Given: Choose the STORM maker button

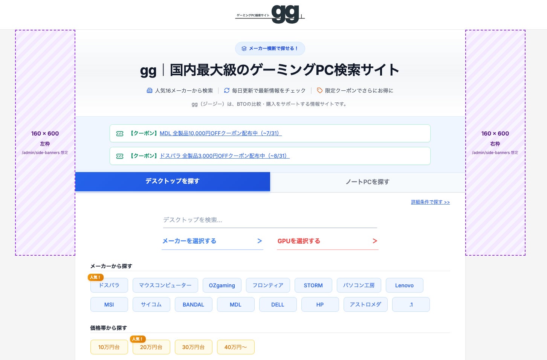Looking at the screenshot, I should point(313,285).
